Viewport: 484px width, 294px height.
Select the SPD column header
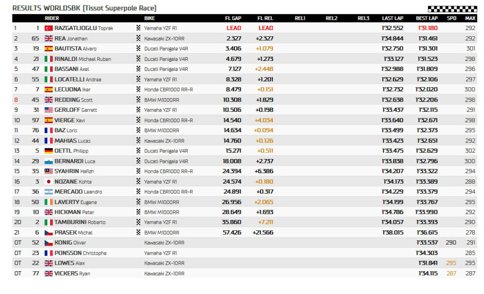click(451, 18)
